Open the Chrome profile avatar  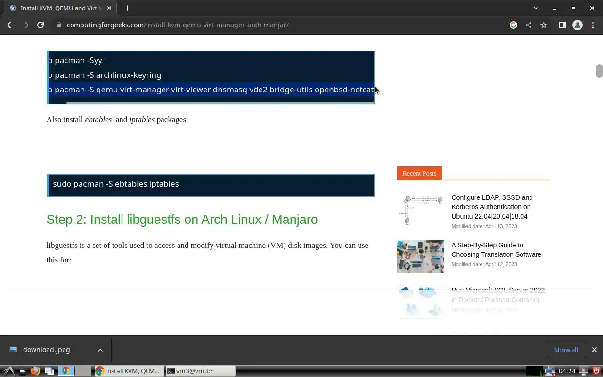(578, 25)
